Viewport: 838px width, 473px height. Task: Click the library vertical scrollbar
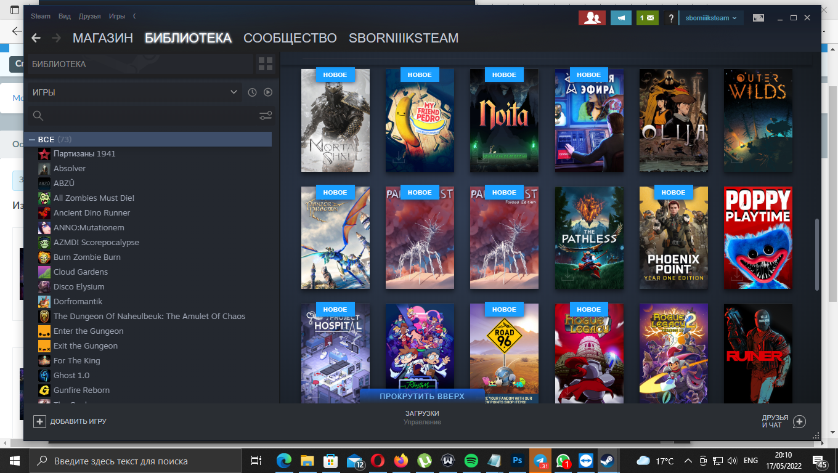tap(817, 254)
